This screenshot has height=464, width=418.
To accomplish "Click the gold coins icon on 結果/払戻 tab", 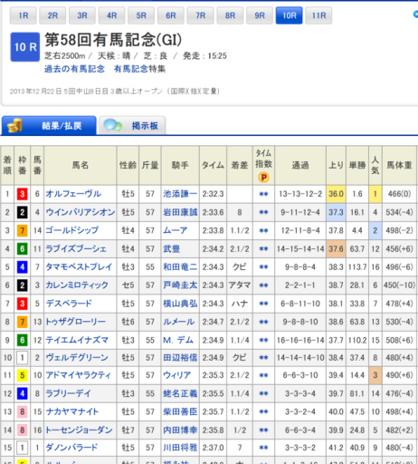I will (14, 126).
